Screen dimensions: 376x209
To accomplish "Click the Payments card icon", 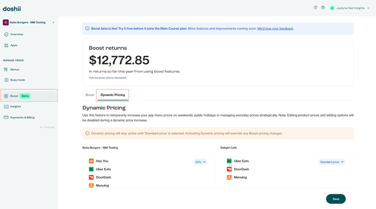I will 6,117.
